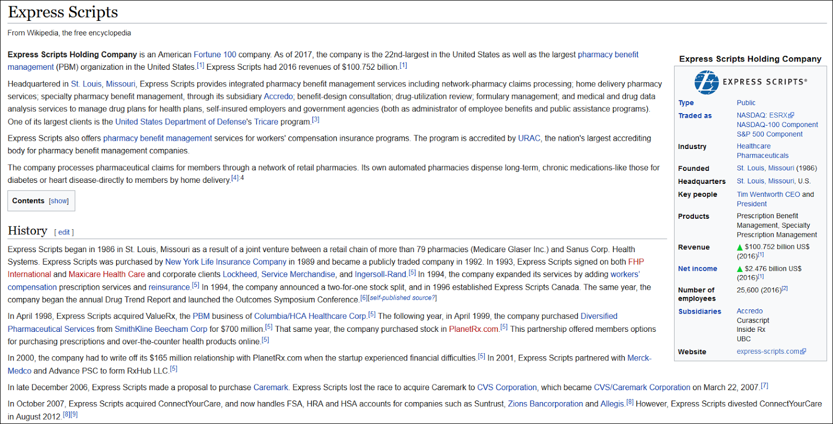Open the Ingersoll-Rand link

pyautogui.click(x=381, y=275)
